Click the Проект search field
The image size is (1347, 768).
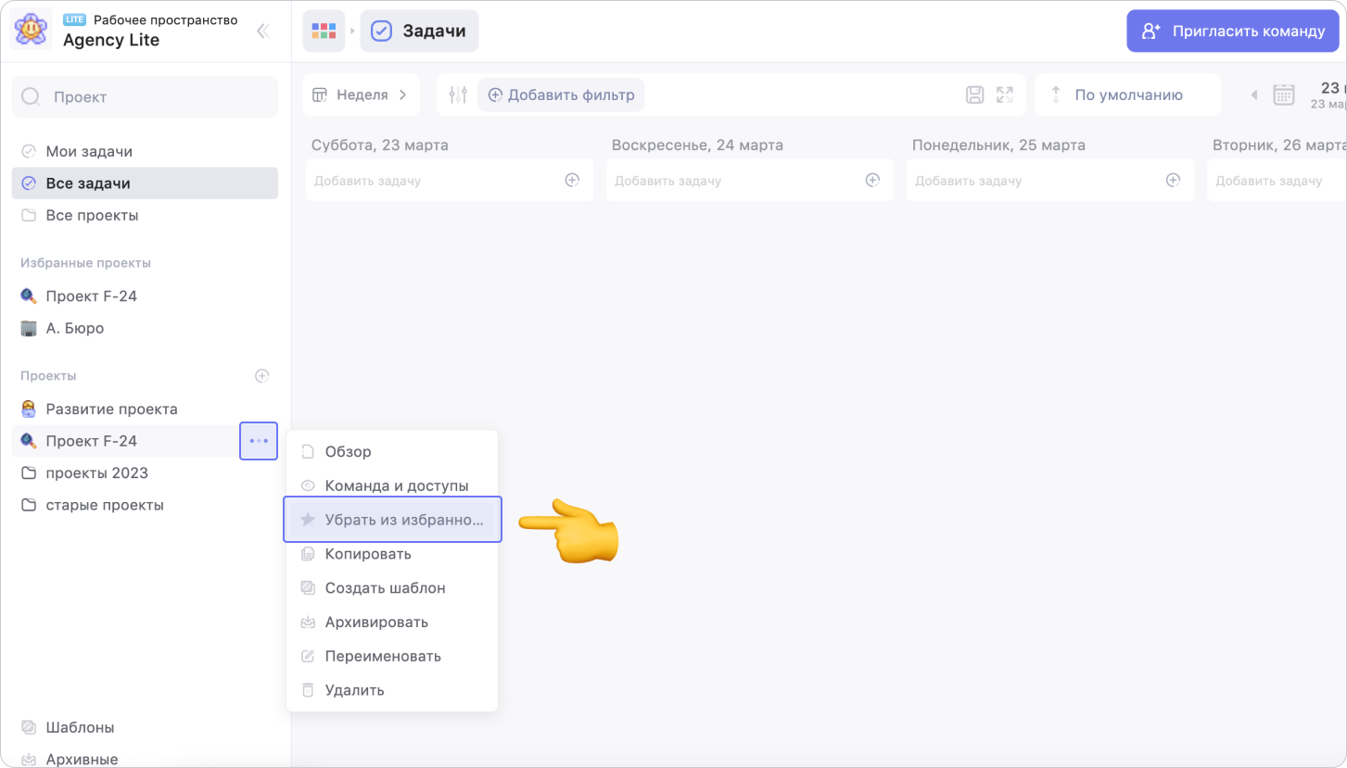[145, 96]
